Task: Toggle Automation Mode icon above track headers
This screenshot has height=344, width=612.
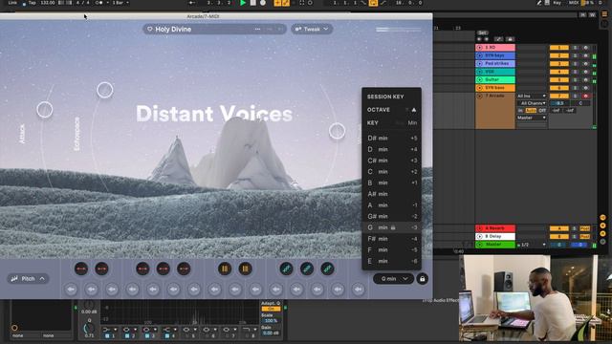Action: [498, 39]
